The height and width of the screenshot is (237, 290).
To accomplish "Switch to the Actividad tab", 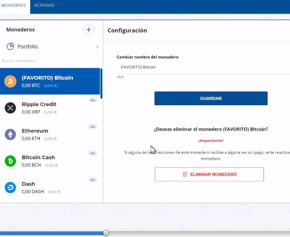I will (44, 5).
